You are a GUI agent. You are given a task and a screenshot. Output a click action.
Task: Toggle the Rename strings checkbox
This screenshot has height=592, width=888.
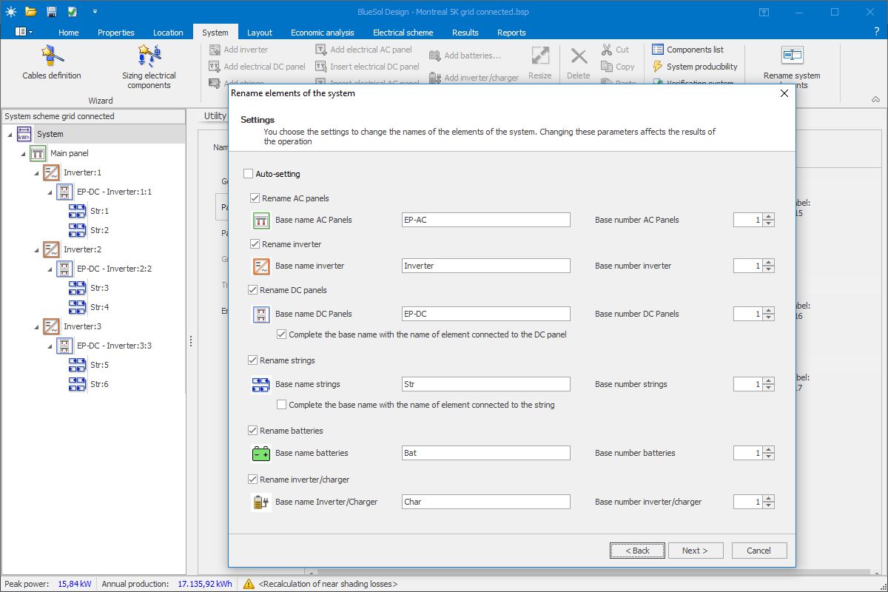252,360
